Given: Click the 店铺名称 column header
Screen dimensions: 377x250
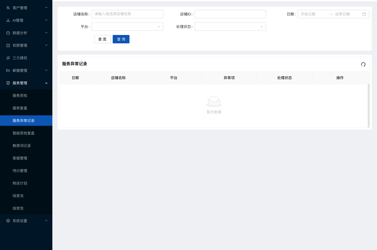Looking at the screenshot, I should [118, 78].
